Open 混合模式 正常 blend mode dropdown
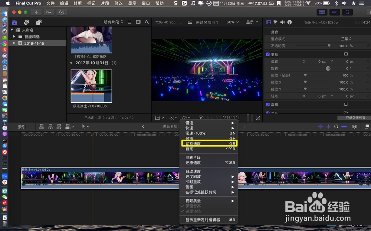371x231 pixels. point(347,39)
